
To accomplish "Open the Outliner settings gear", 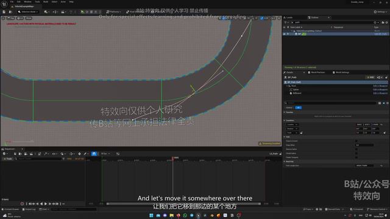I will [x=386, y=23].
